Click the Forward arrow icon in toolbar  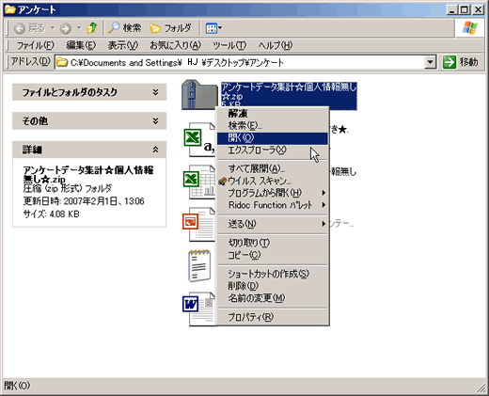coord(66,28)
